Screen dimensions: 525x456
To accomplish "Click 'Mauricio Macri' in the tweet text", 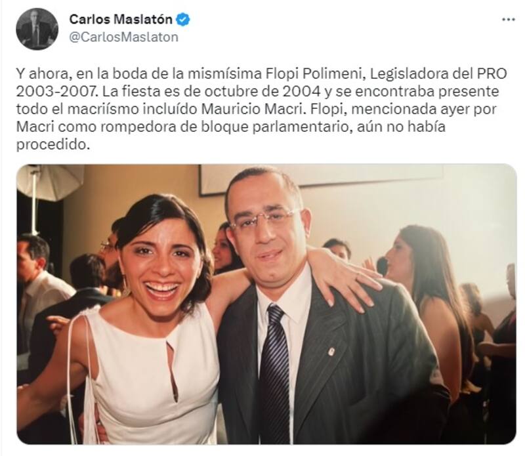I will click(x=254, y=110).
